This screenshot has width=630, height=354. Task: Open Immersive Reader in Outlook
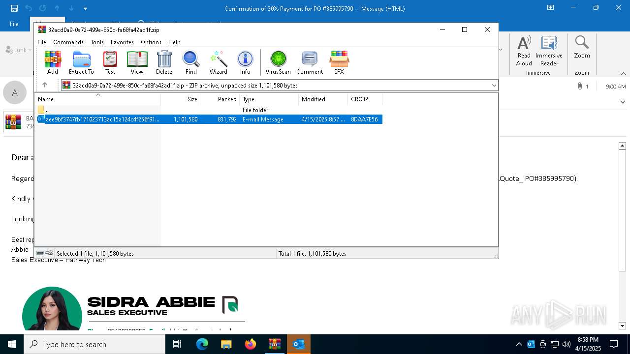[549, 51]
